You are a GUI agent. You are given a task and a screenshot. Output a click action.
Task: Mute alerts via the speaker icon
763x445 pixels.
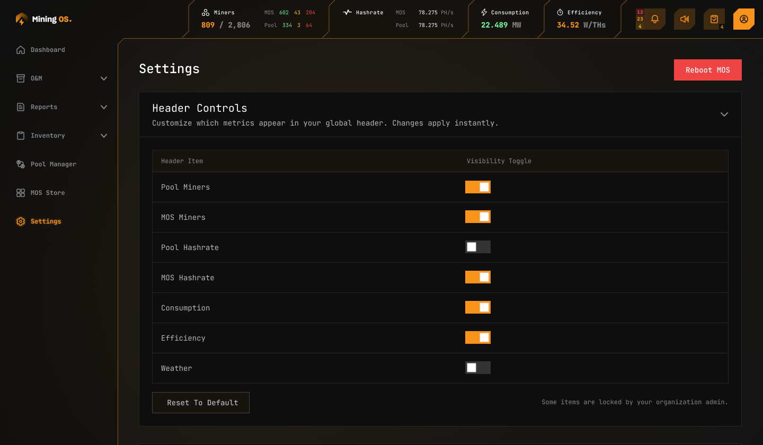tap(684, 19)
